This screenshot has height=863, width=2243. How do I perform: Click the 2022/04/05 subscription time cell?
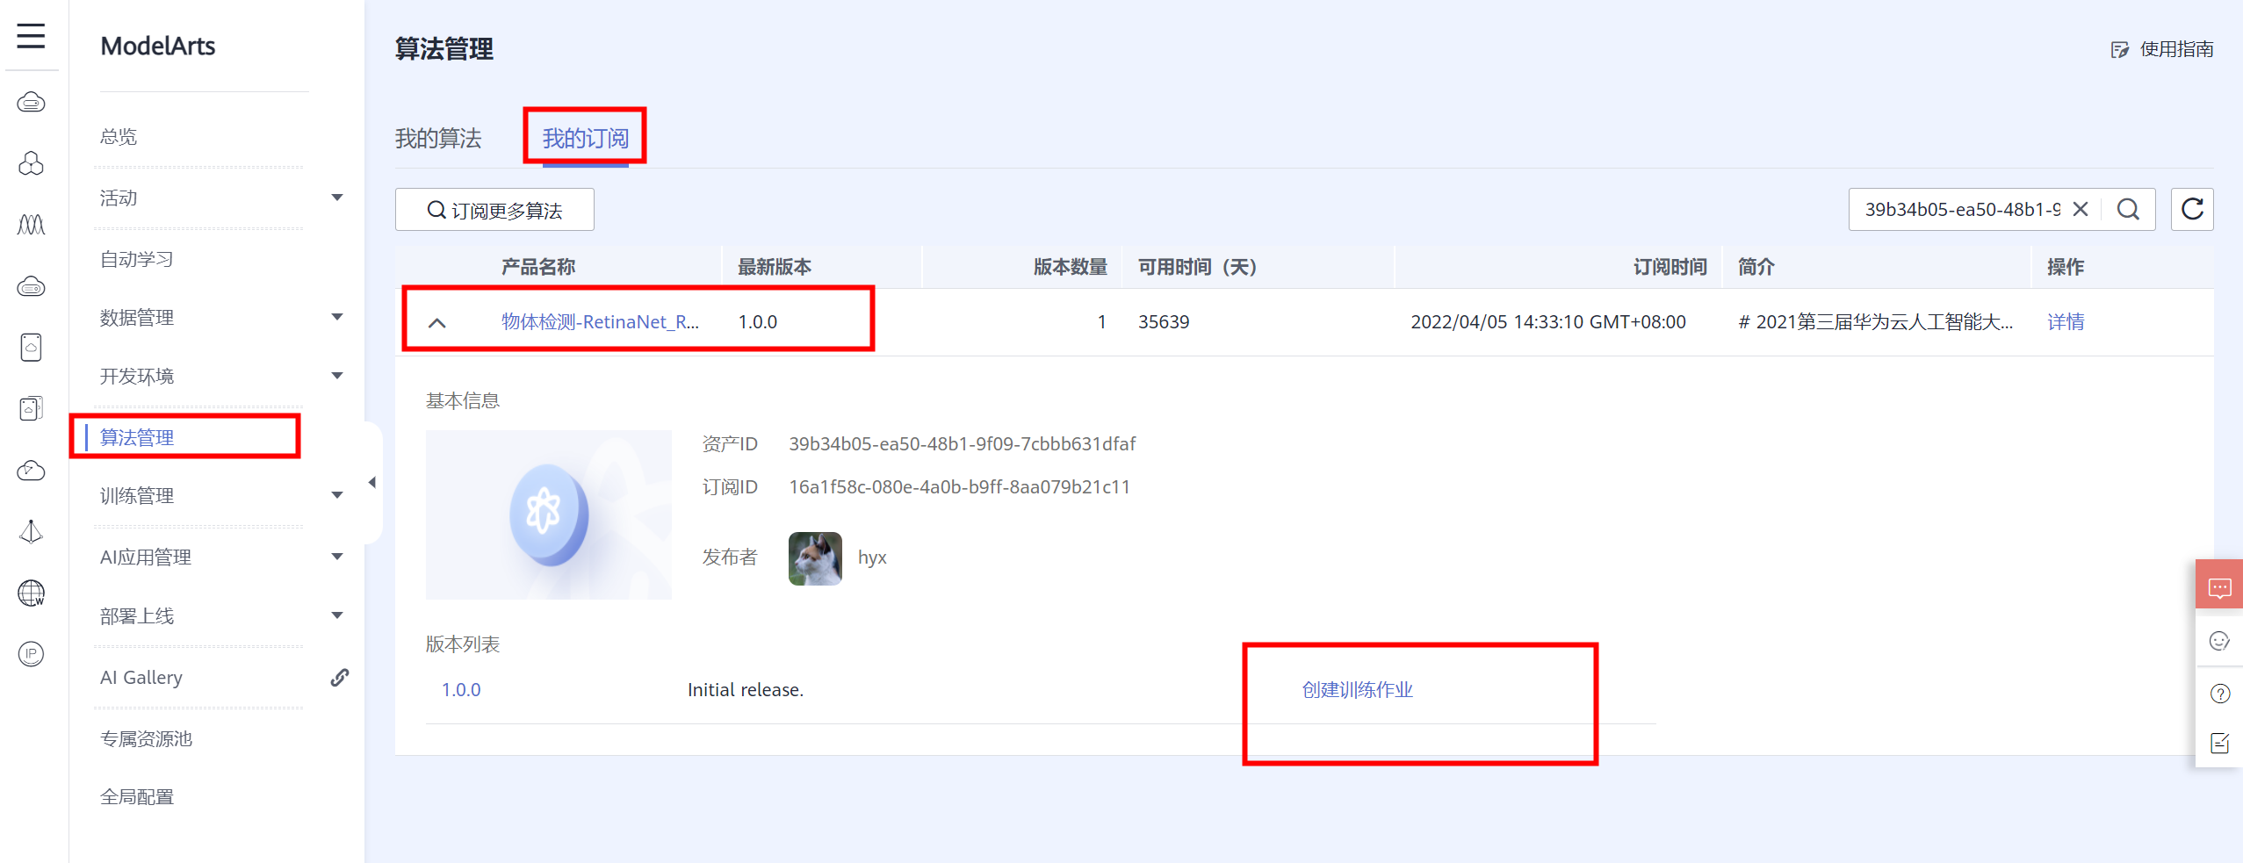(1548, 322)
